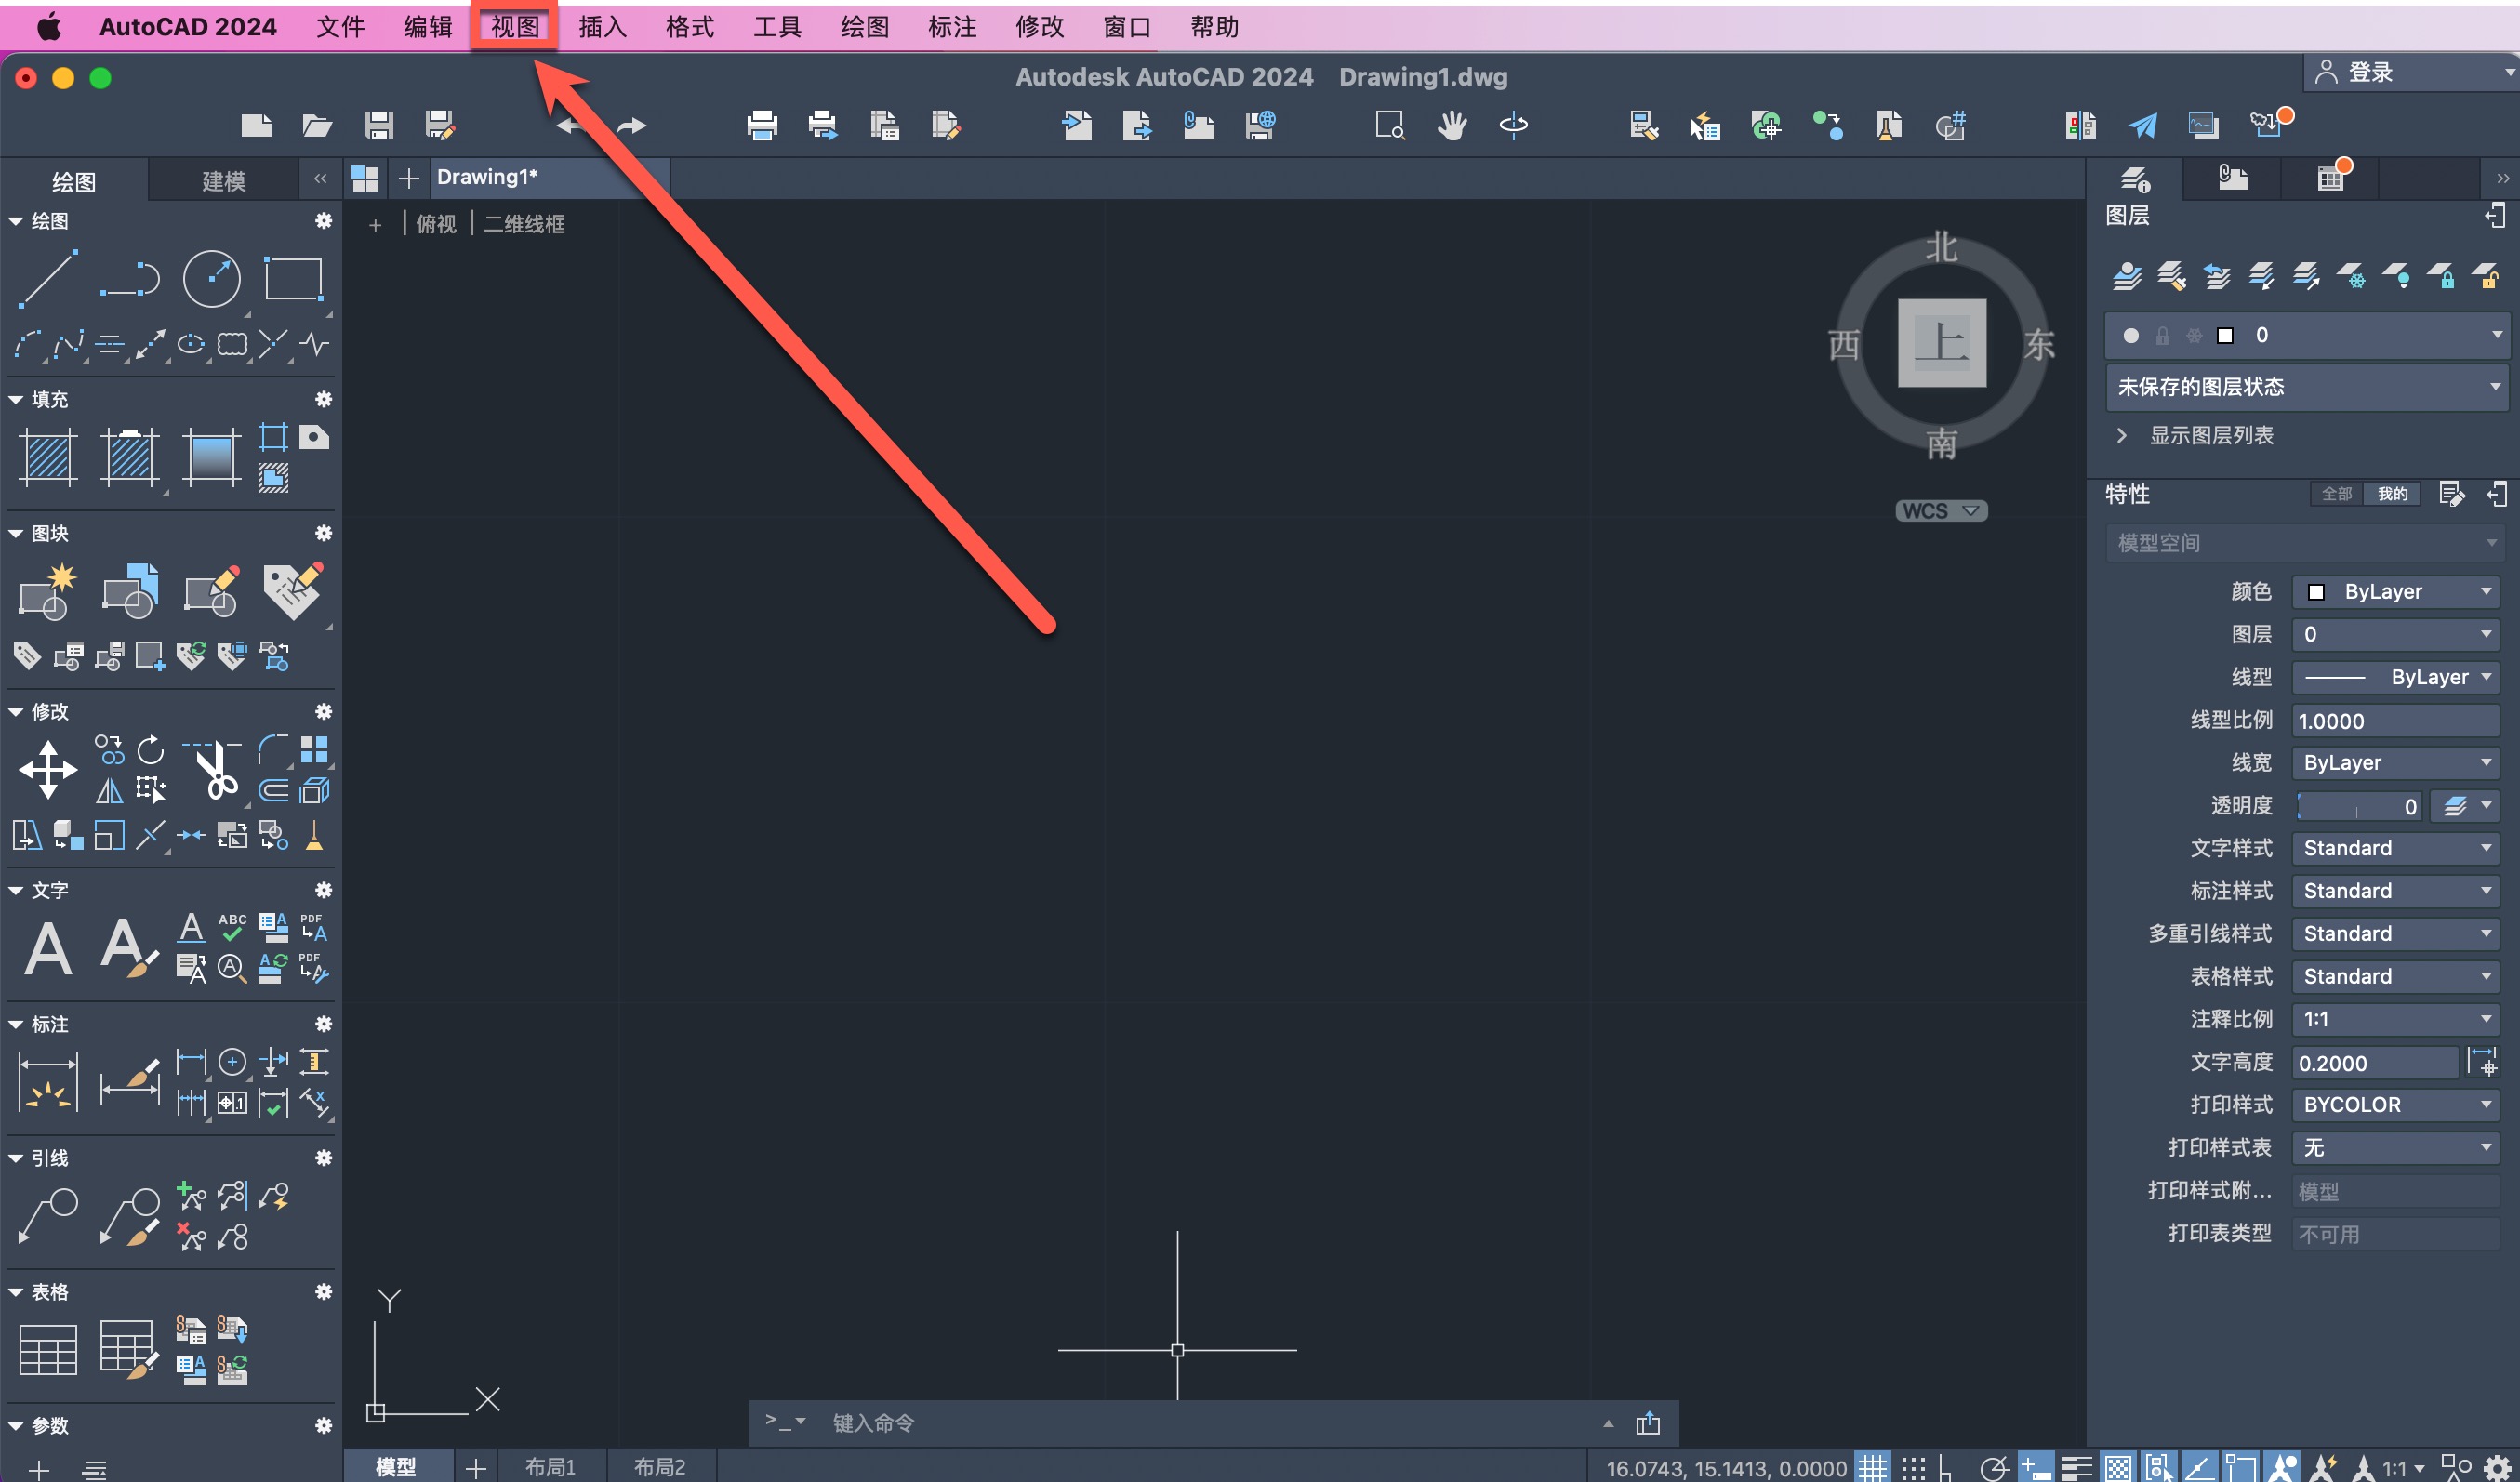Toggle snap mode in status bar
This screenshot has width=2520, height=1482.
coord(1913,1467)
